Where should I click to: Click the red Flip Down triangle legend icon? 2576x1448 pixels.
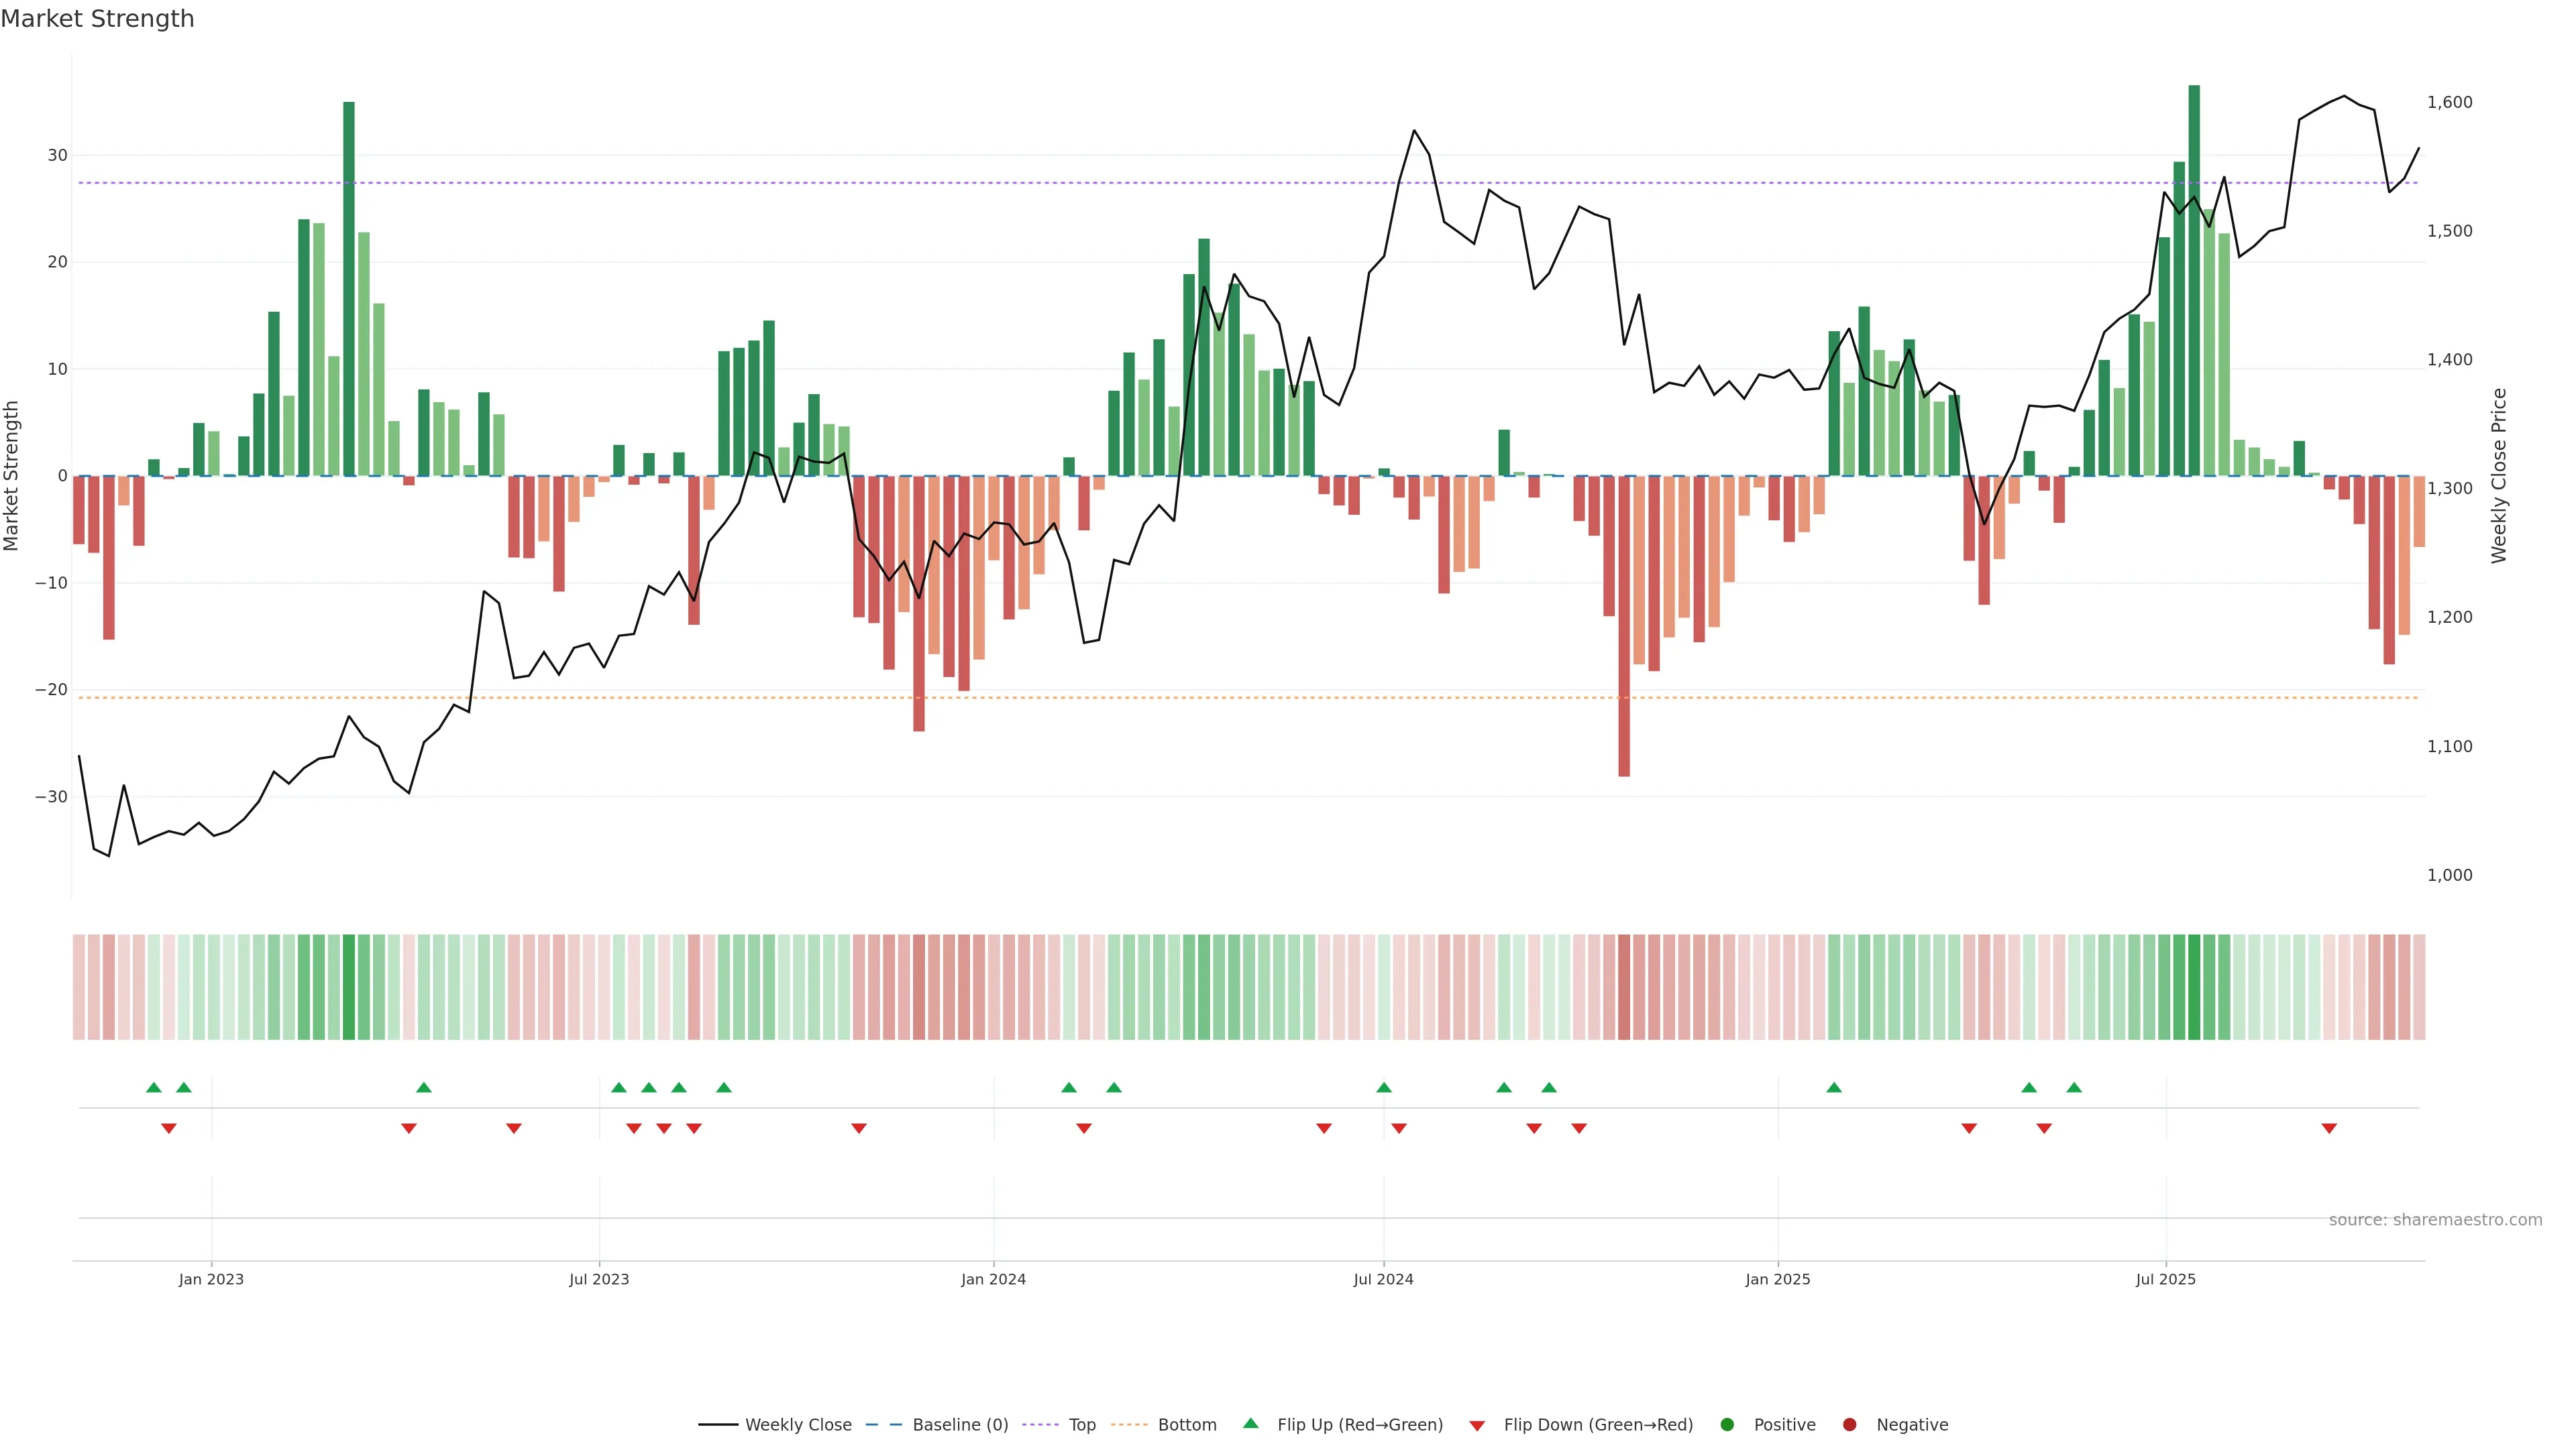point(1477,1426)
